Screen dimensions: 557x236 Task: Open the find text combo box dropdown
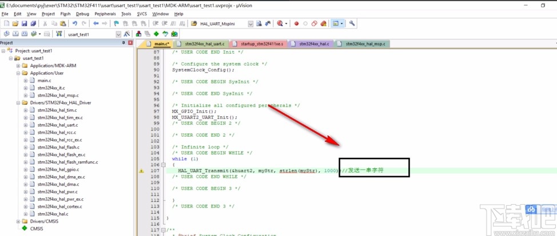tap(251, 24)
